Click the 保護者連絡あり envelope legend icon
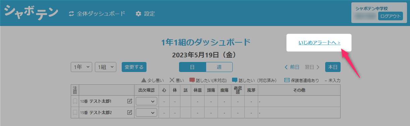The width and height of the screenshot is (410, 126). (287, 80)
